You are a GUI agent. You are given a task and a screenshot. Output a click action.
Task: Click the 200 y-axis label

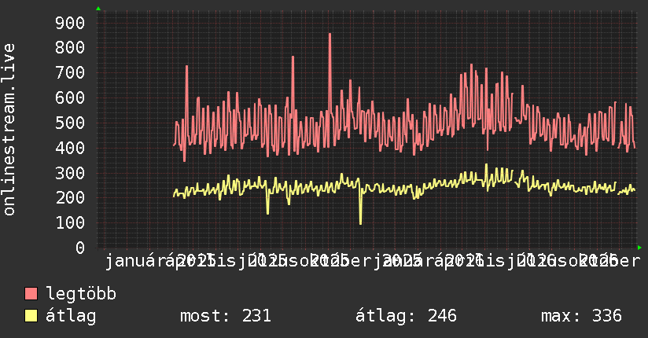70,197
